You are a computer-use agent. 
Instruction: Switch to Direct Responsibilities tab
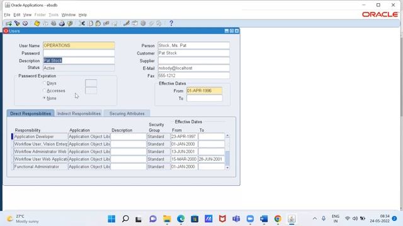coord(31,114)
